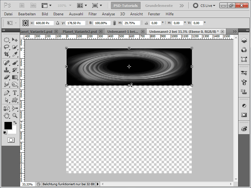Reset default foreground and background colors
The height and width of the screenshot is (188, 251).
(x=5, y=133)
